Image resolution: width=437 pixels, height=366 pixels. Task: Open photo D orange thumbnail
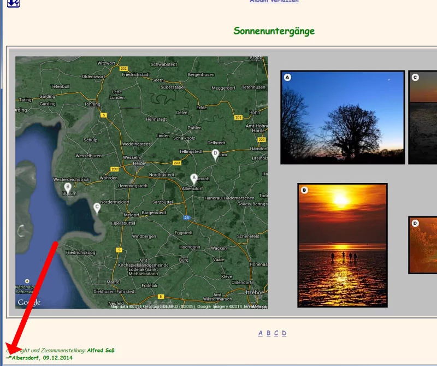click(x=422, y=245)
